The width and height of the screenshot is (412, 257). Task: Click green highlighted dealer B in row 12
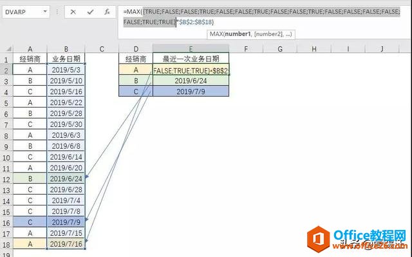[x=30, y=178]
